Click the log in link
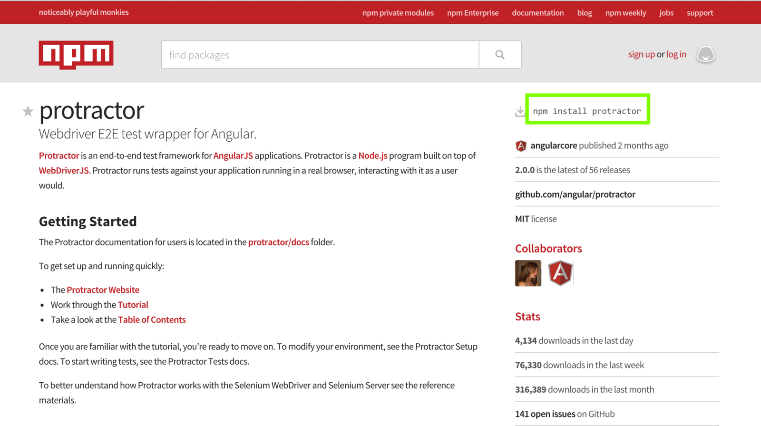 pos(676,54)
